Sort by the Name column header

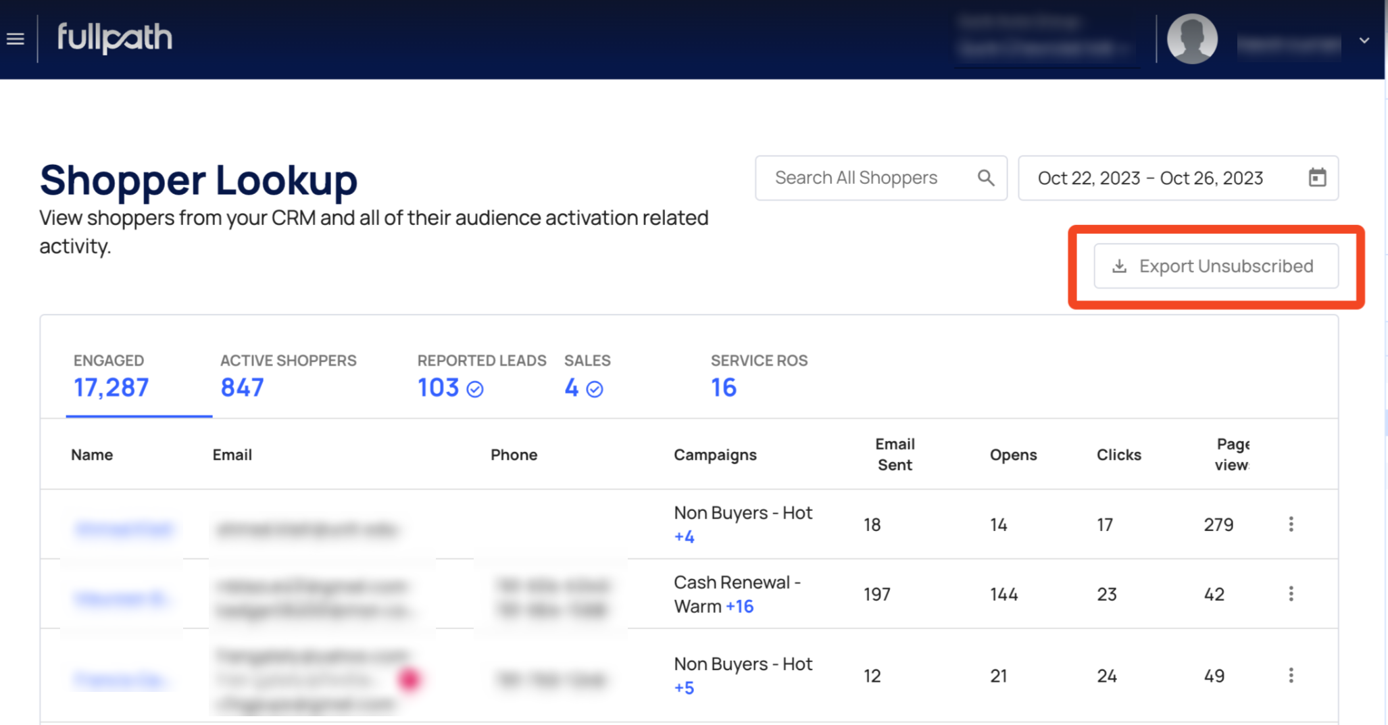click(92, 455)
